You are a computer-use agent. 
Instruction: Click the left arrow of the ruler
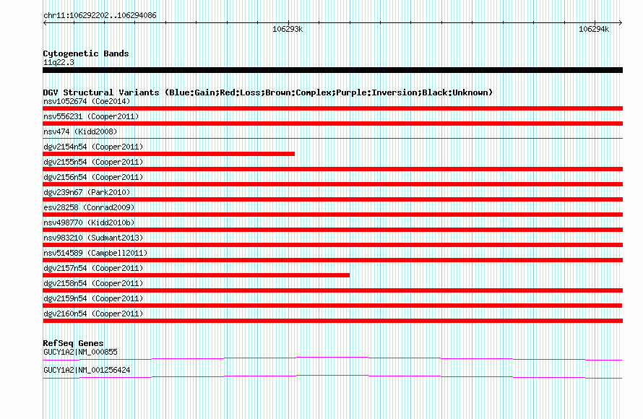[45, 22]
